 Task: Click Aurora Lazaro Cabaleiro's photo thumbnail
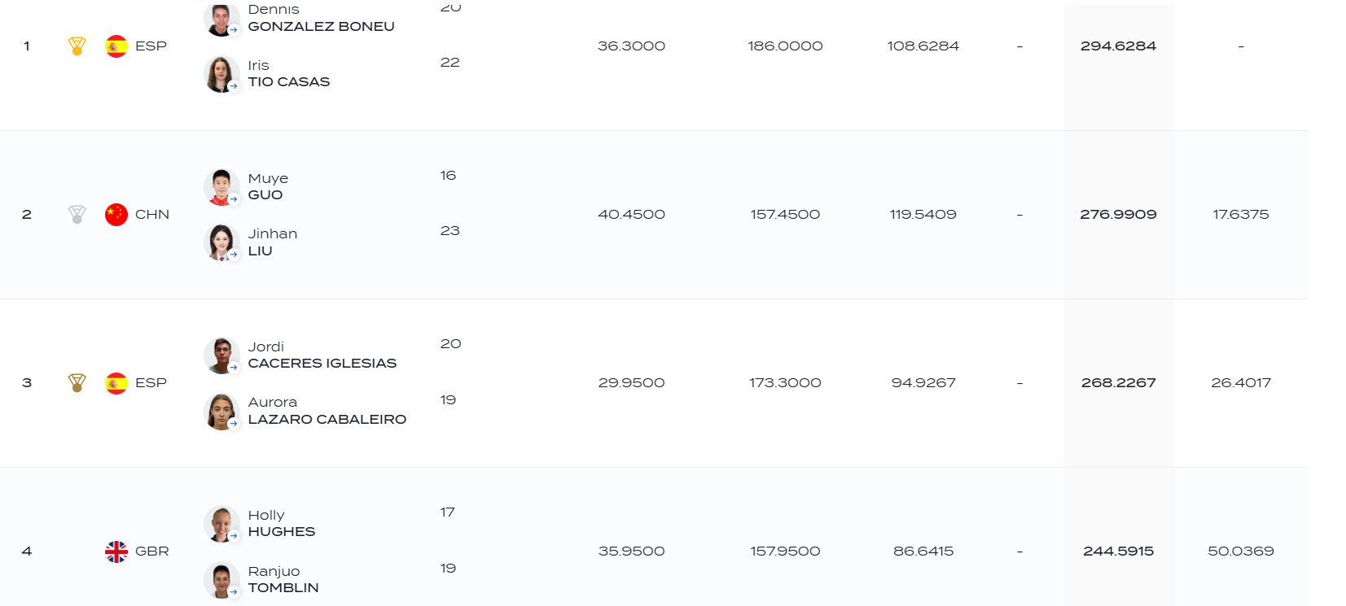(x=221, y=412)
